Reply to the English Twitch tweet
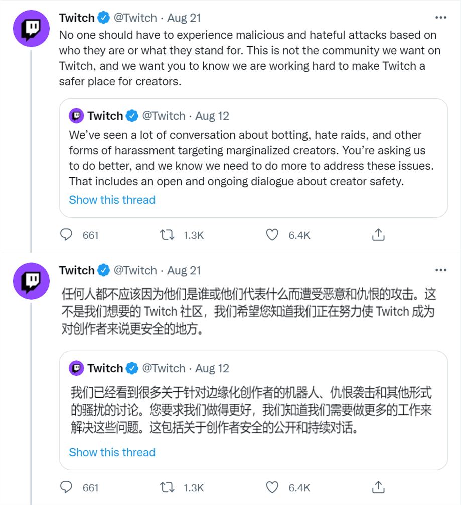Image resolution: width=461 pixels, height=505 pixels. tap(67, 235)
